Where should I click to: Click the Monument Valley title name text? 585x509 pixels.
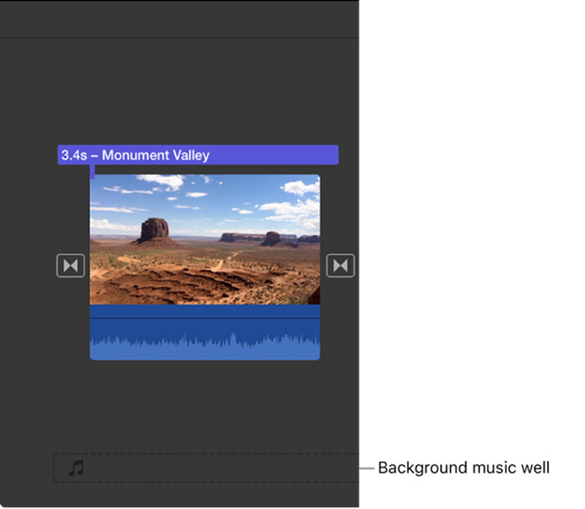click(x=156, y=155)
